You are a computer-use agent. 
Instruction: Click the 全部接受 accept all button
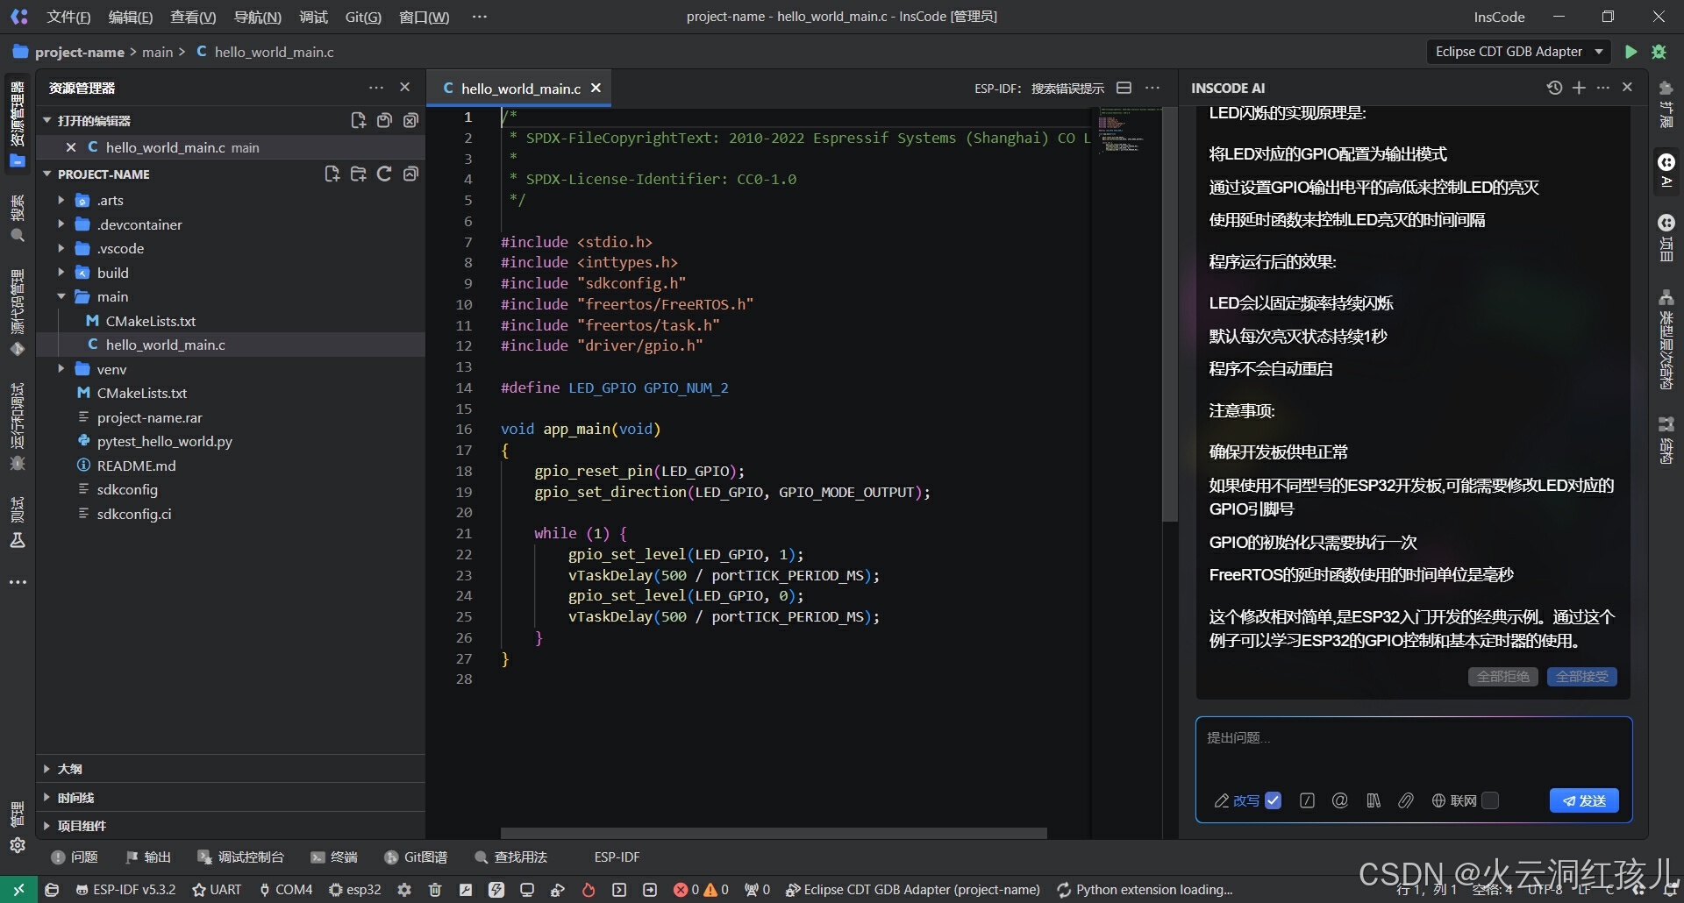click(1581, 677)
